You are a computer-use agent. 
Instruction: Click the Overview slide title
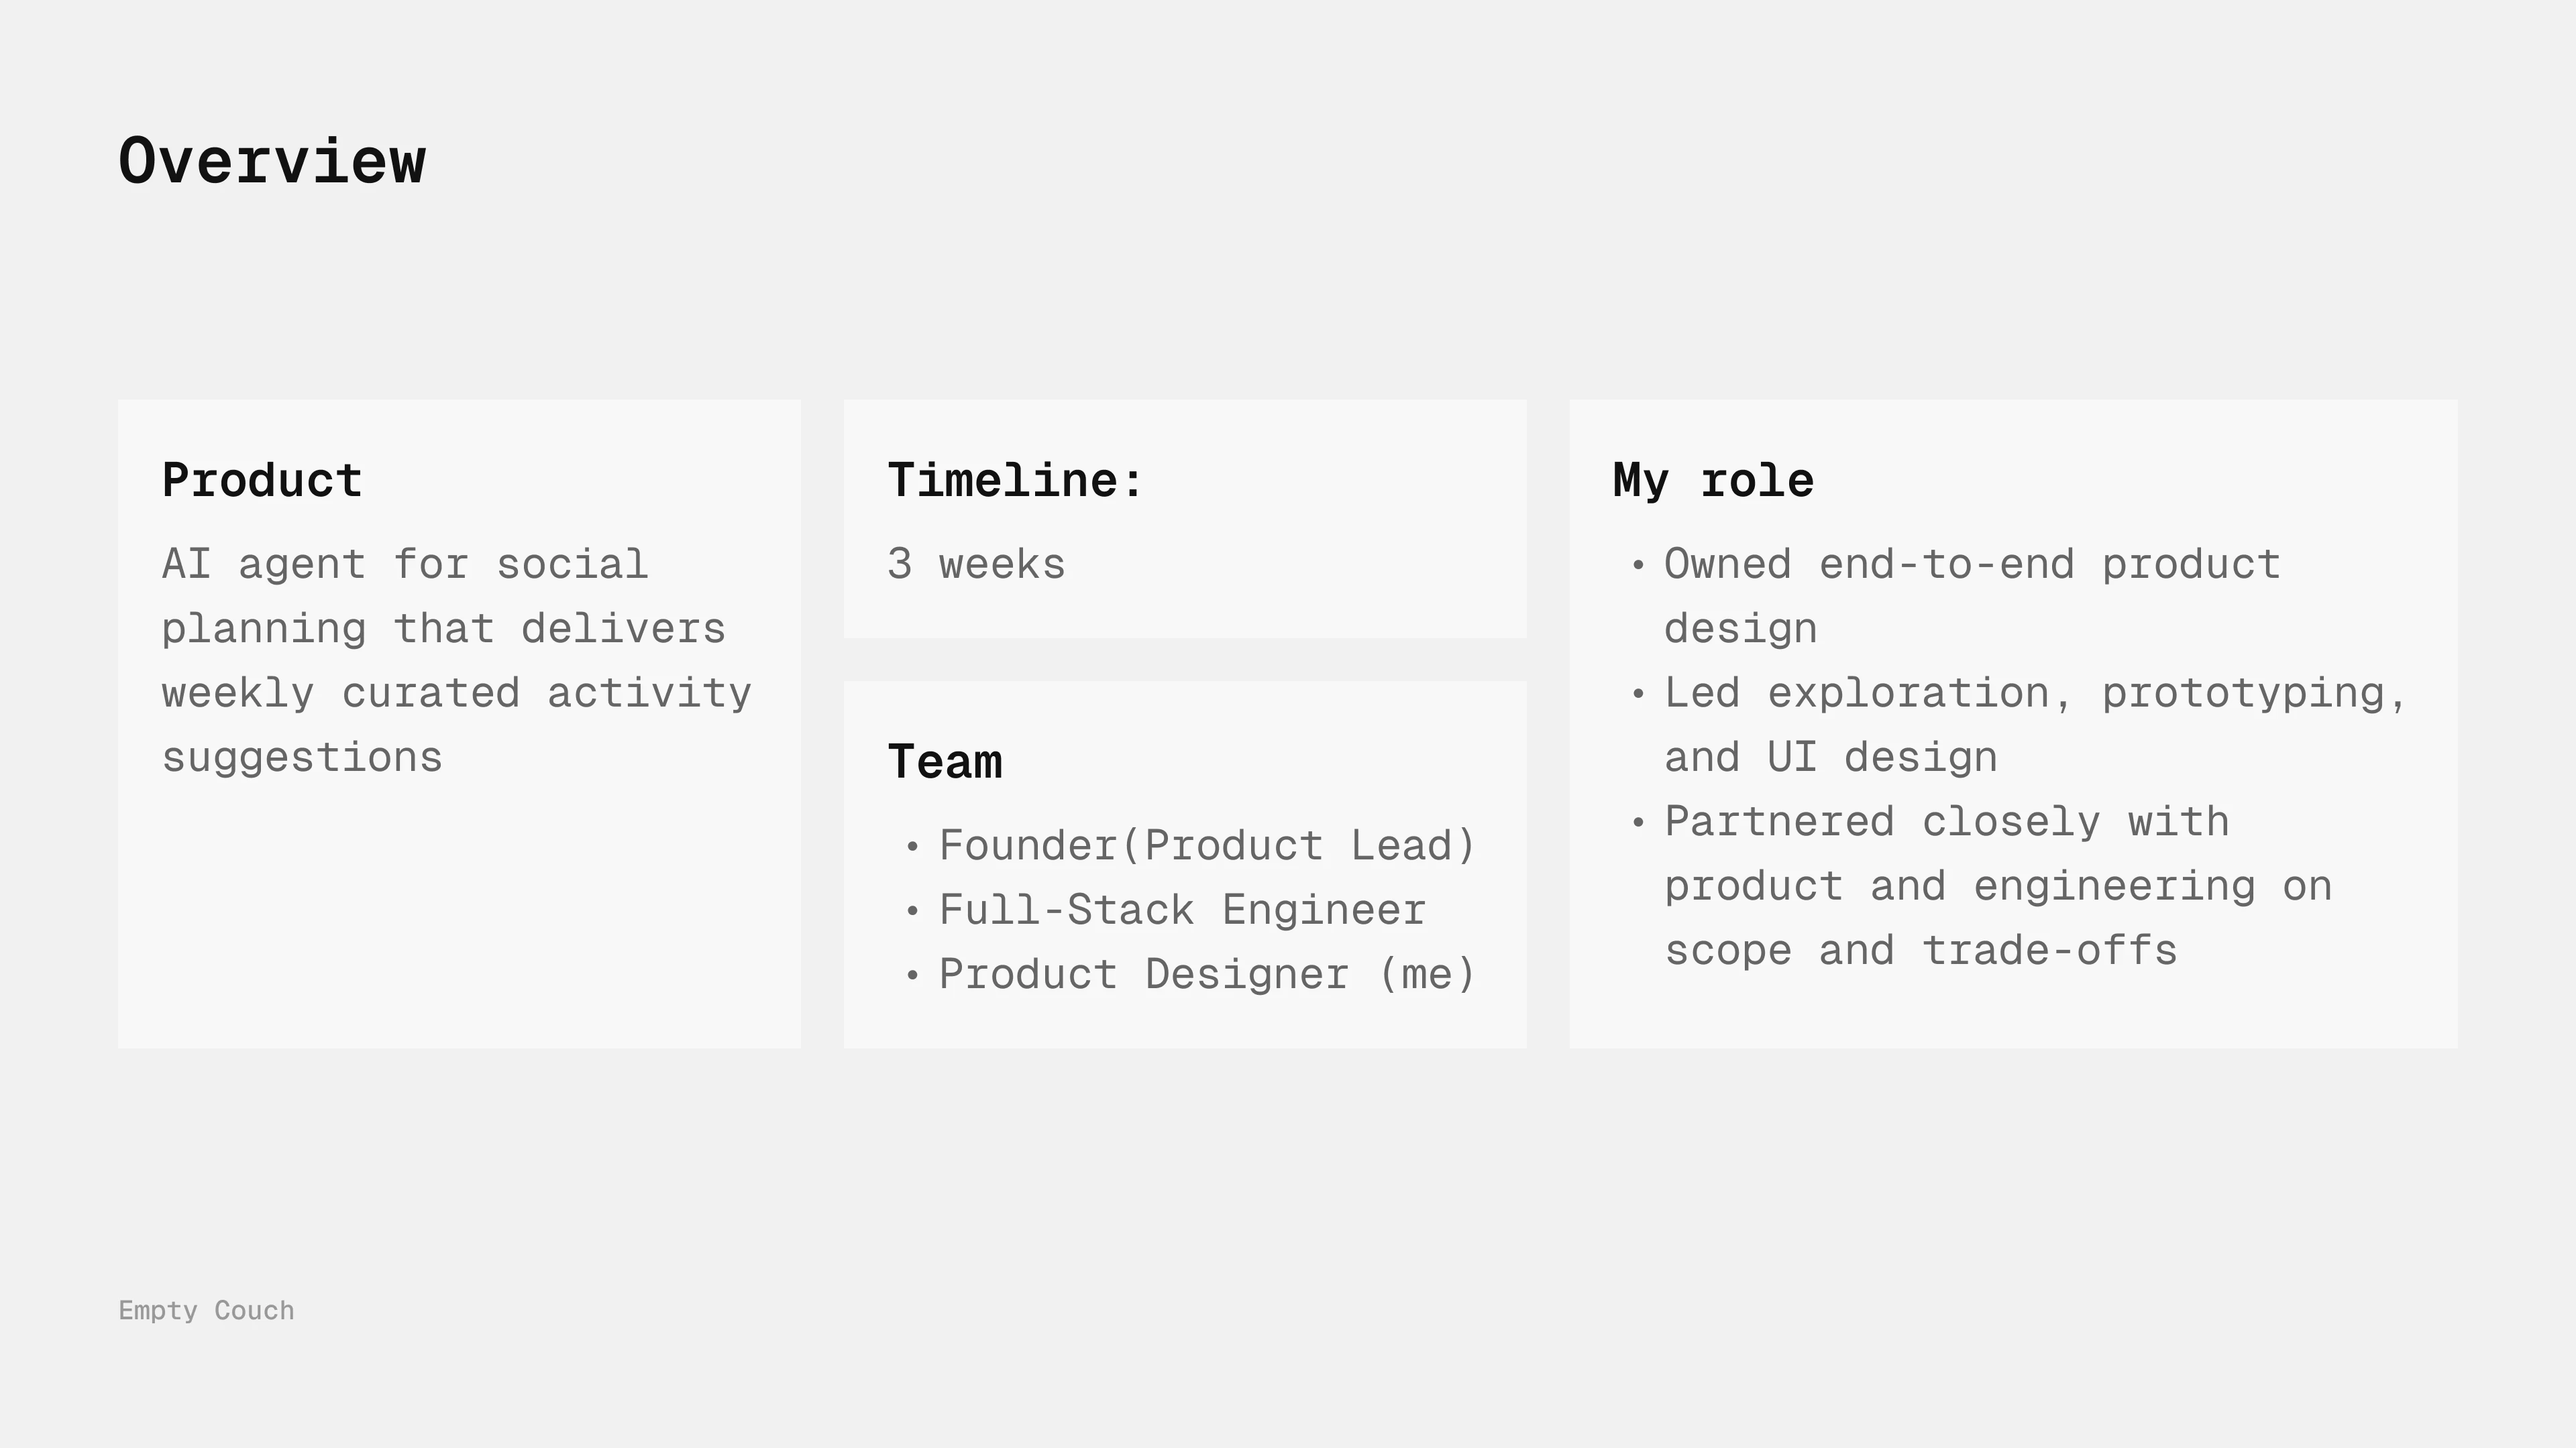[272, 161]
